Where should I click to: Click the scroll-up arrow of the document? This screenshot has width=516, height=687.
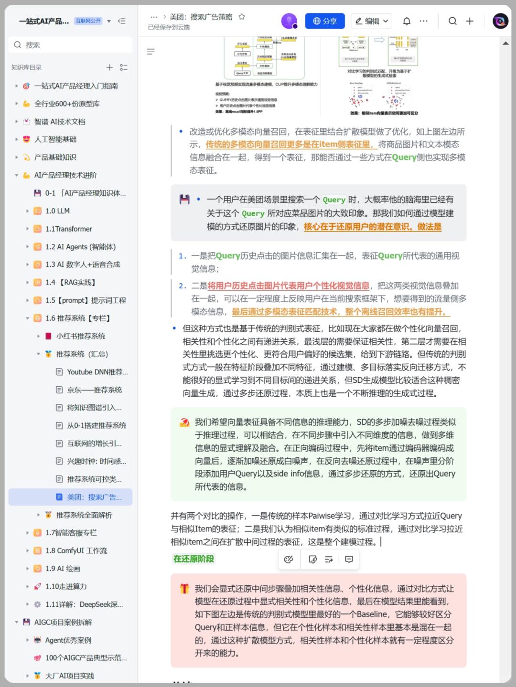(x=505, y=43)
